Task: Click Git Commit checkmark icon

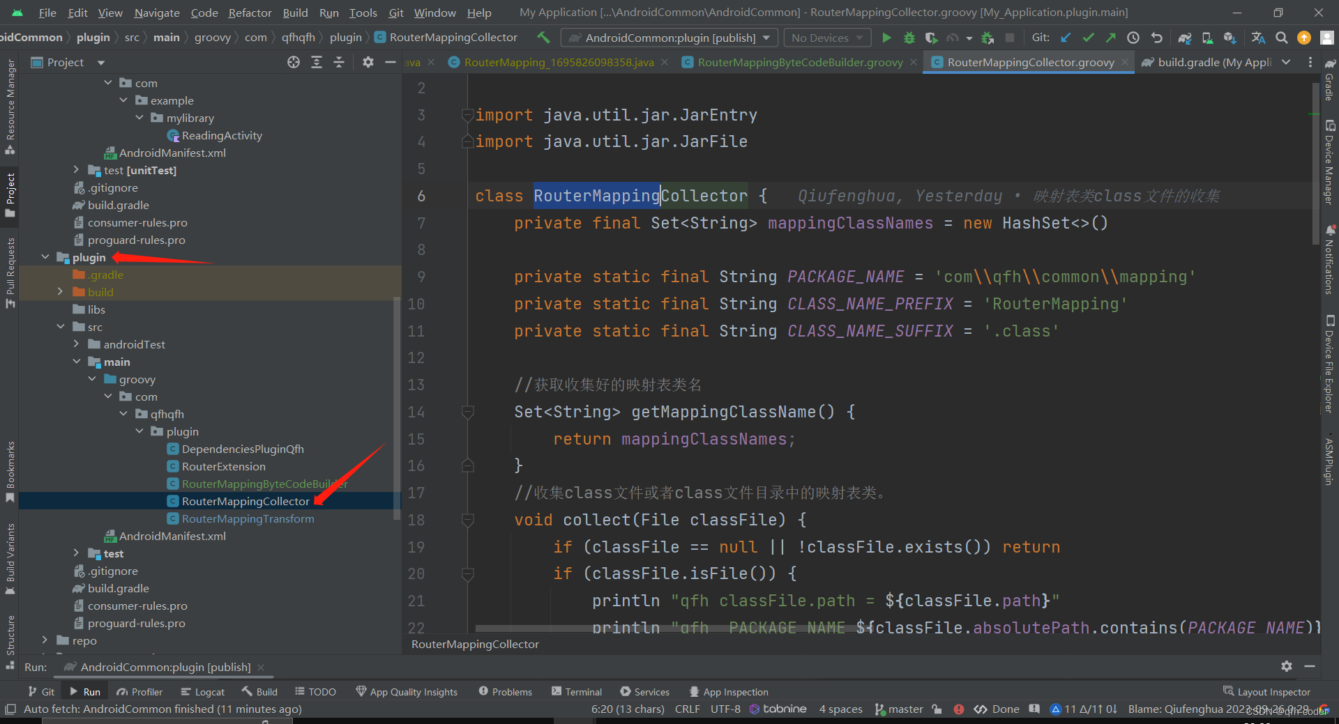Action: [x=1088, y=38]
